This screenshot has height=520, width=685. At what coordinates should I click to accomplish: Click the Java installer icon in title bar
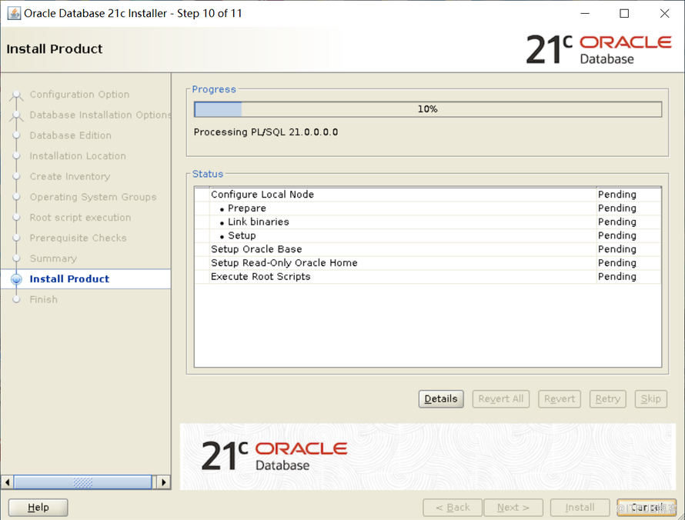point(14,13)
